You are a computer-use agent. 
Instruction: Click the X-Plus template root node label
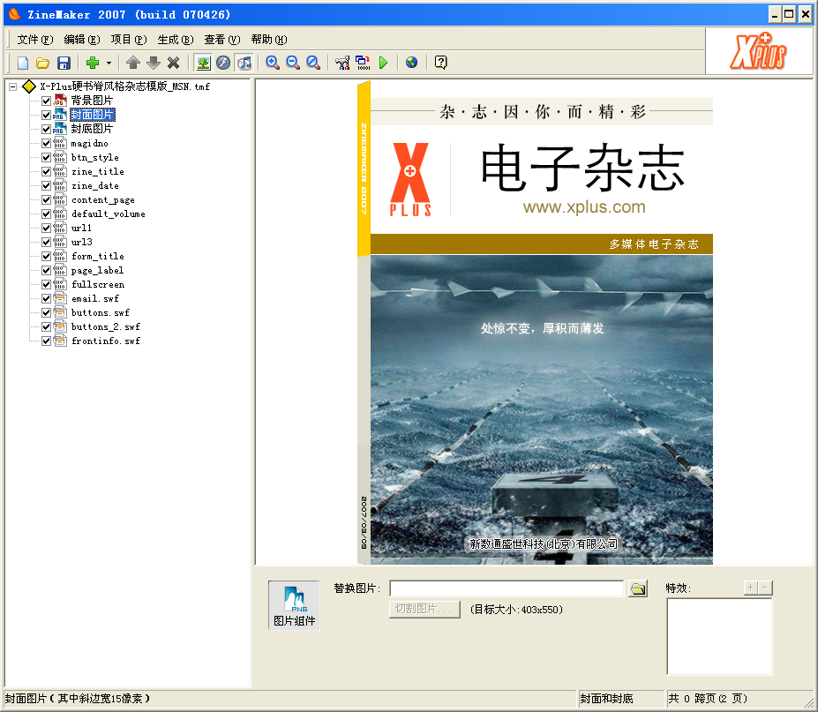point(124,86)
